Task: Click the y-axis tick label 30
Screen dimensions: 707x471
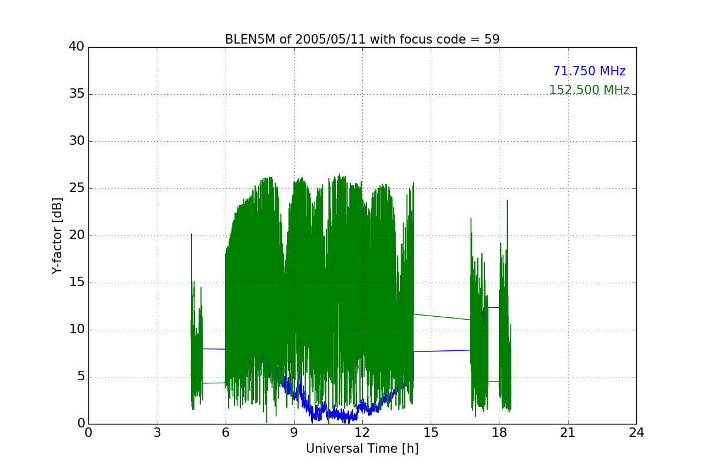Action: [76, 141]
